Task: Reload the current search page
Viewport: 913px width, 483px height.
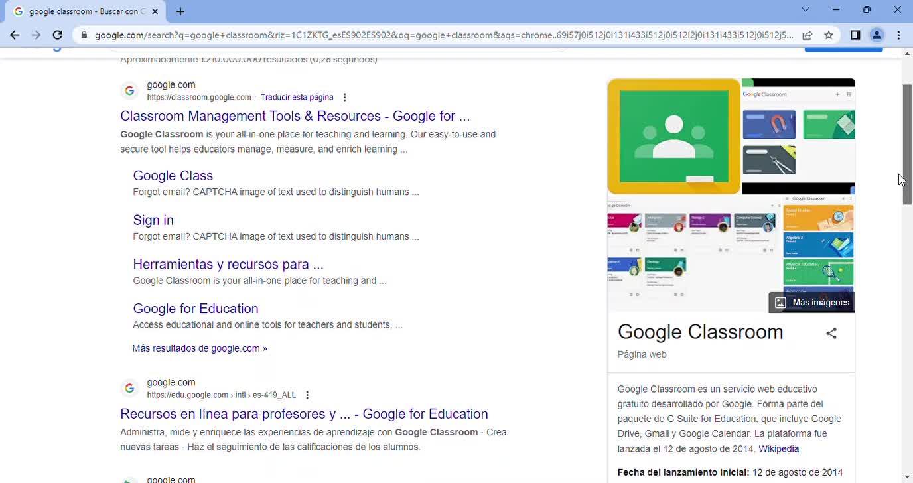Action: point(58,35)
